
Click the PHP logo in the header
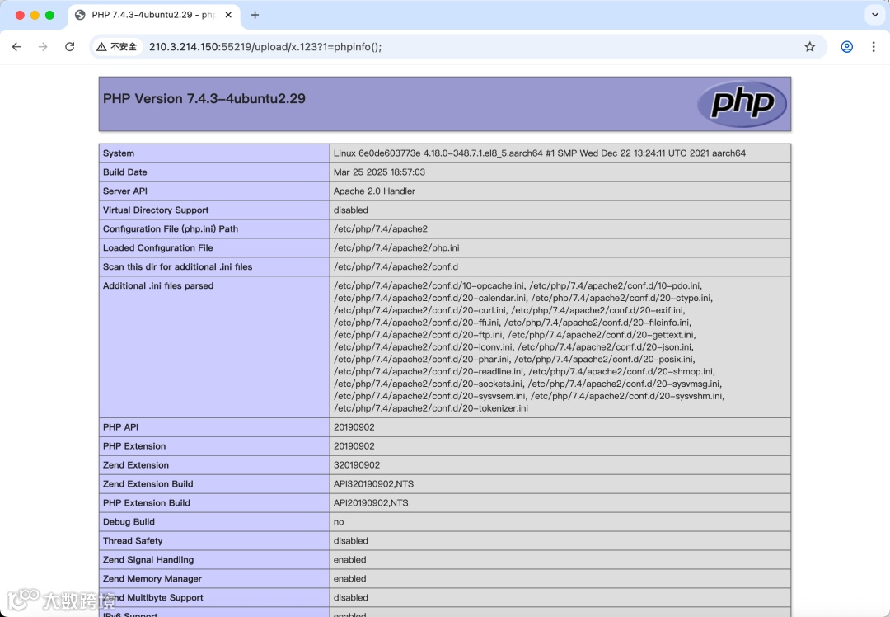pyautogui.click(x=742, y=104)
